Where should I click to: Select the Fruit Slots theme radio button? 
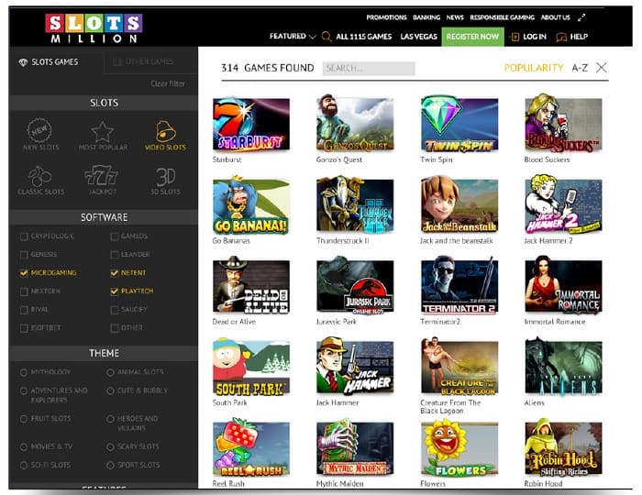(x=24, y=419)
